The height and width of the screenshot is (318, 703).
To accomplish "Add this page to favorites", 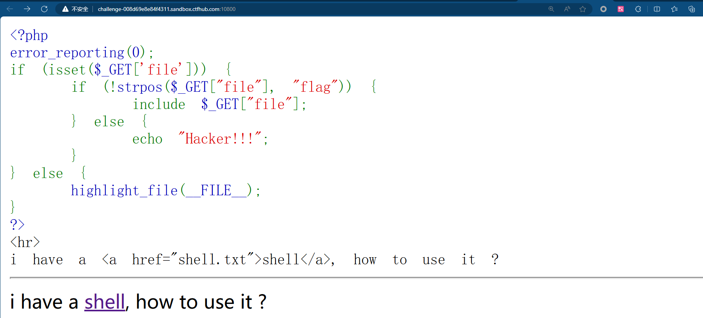I will click(x=583, y=9).
